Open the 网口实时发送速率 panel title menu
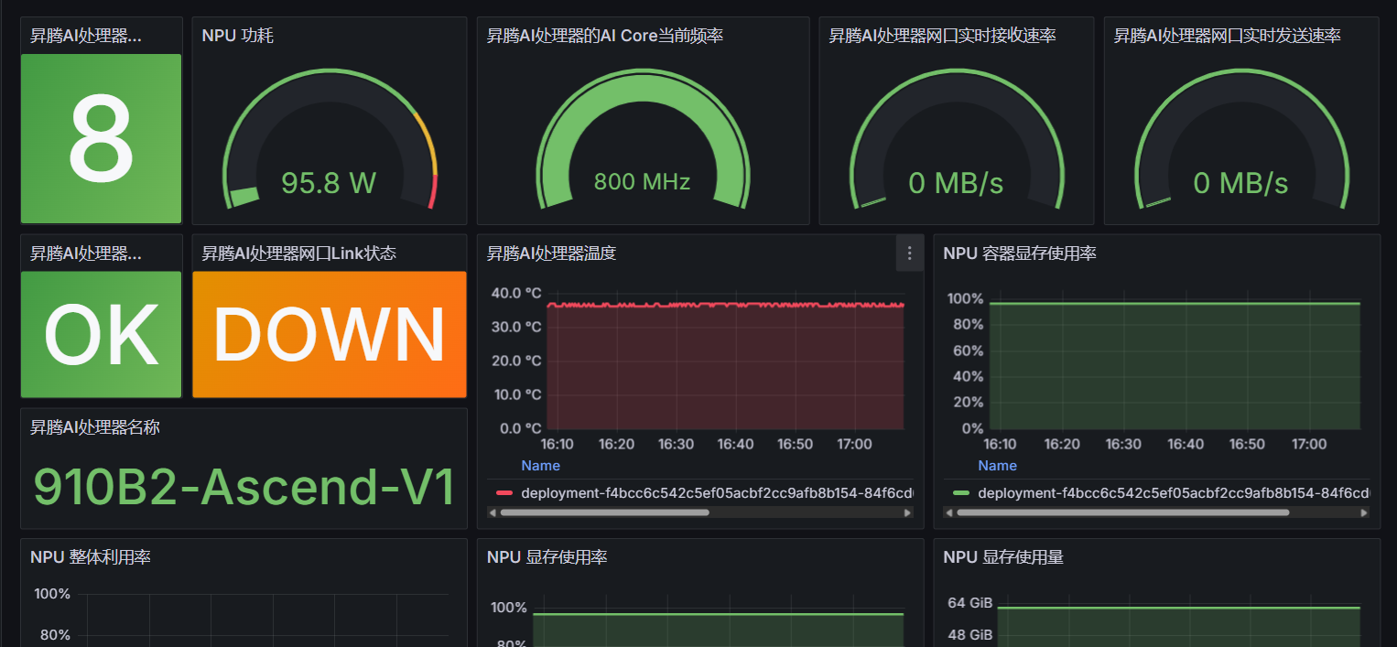This screenshot has width=1397, height=647. point(1228,36)
